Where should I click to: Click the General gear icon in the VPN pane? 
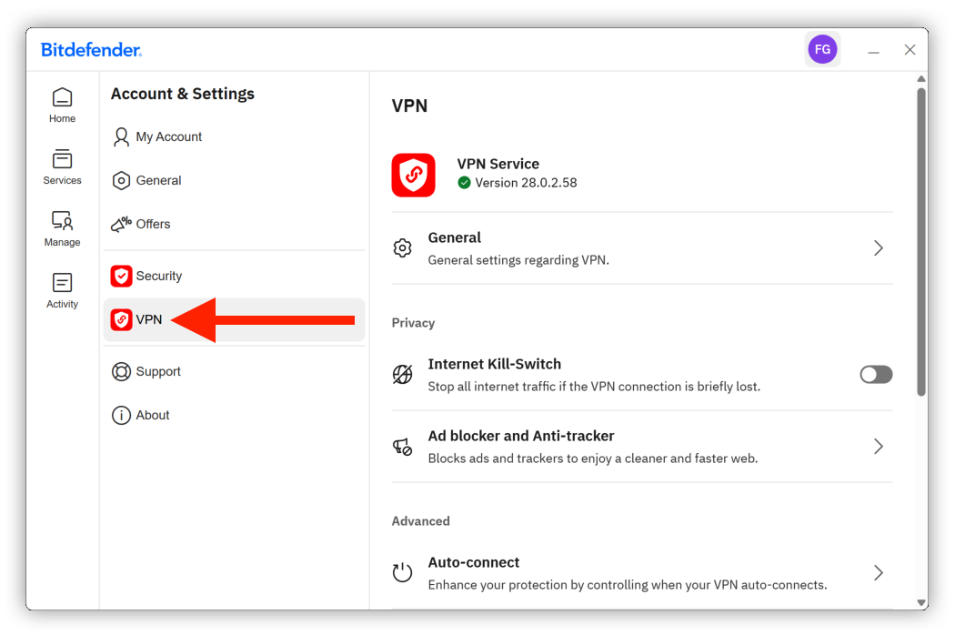click(402, 248)
